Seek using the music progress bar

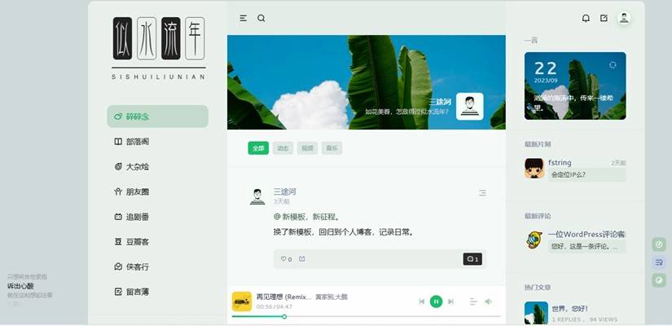coord(367,316)
